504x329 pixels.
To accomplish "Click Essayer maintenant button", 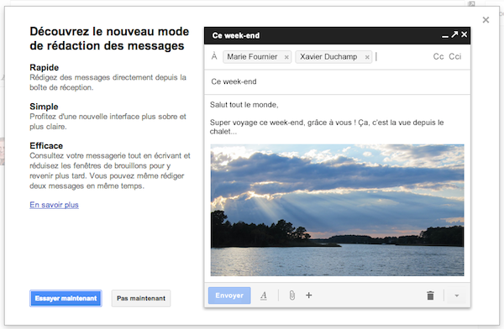I will pyautogui.click(x=66, y=299).
